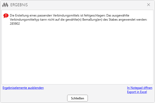This screenshot has height=103, width=155.
Task: Click the red error icon beside the message
Action: [6, 16]
